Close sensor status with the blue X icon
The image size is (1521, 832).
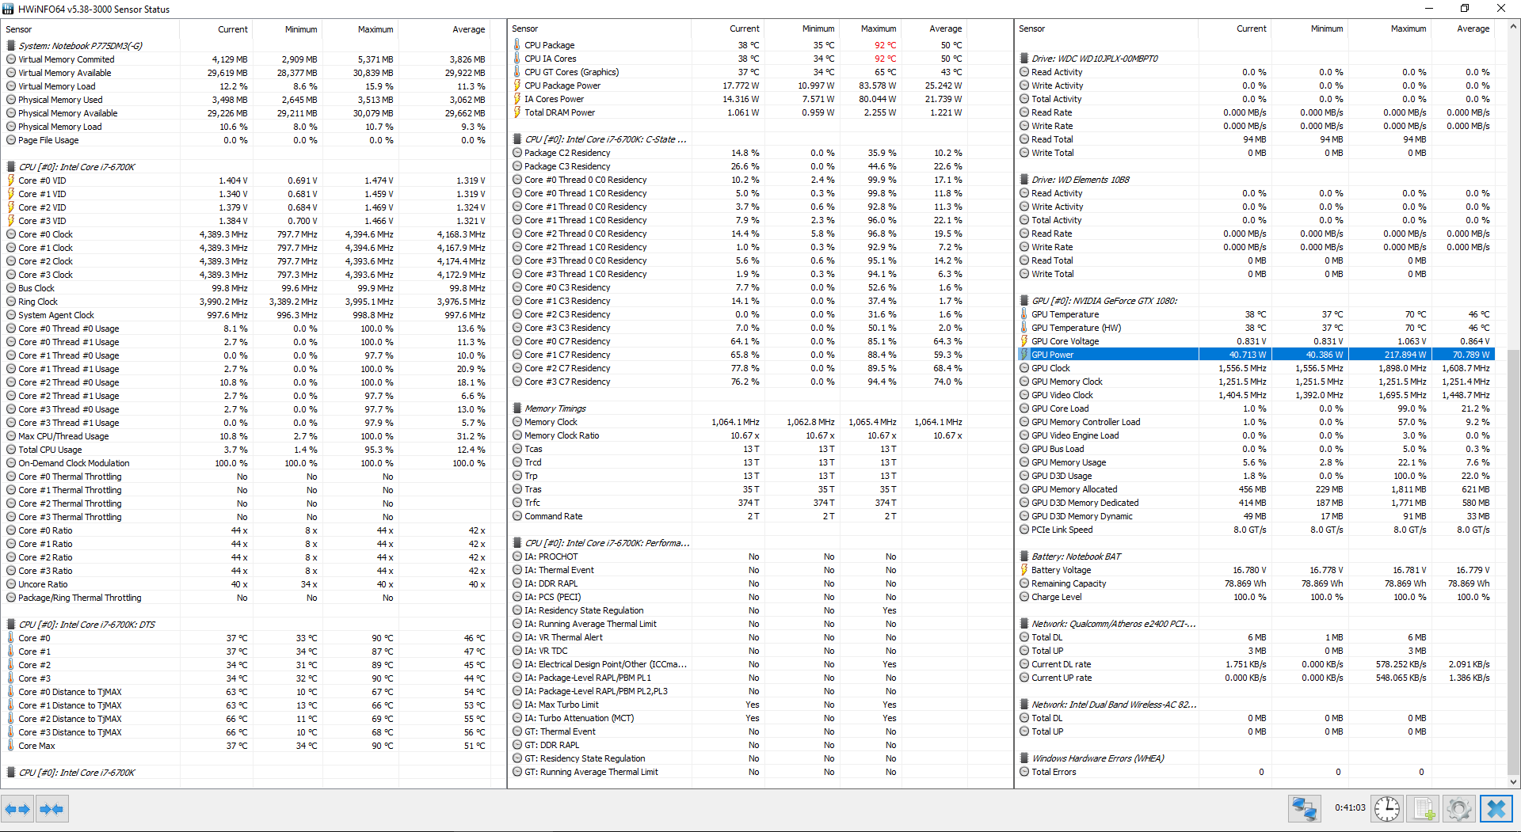click(1496, 809)
